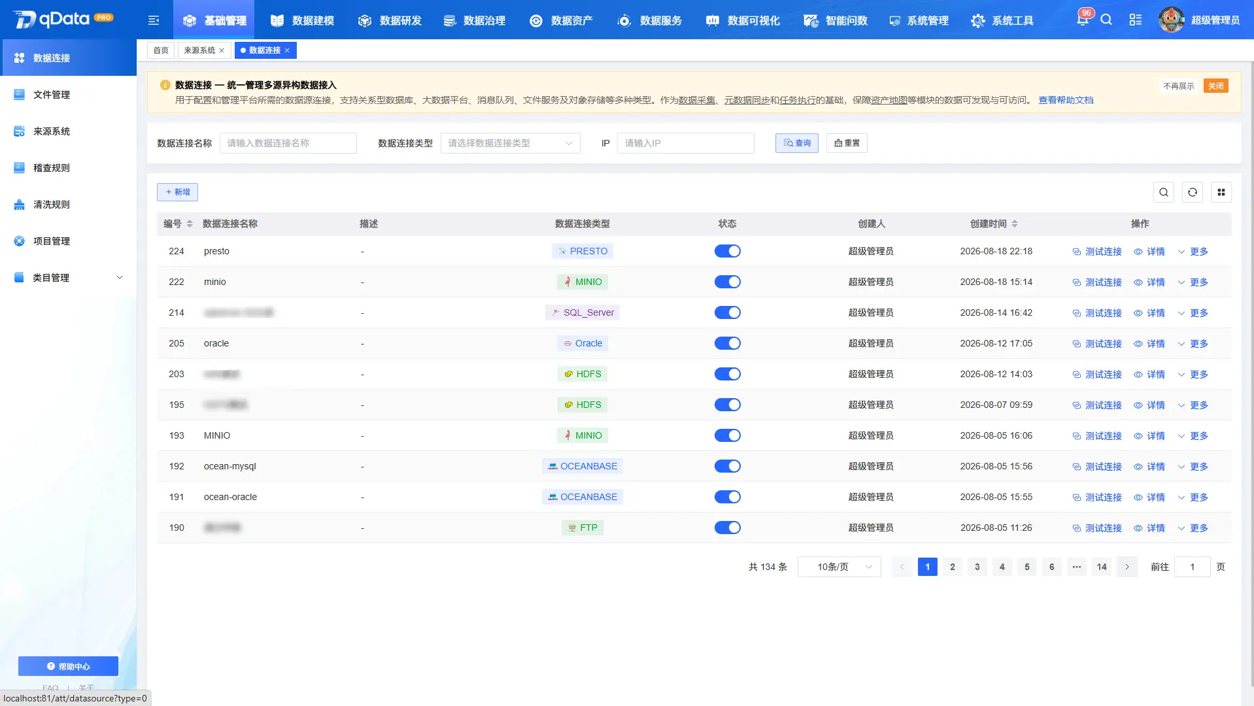Screen dimensions: 1254x706
Task: Click the 项目管理 sidebar icon
Action: [x=20, y=241]
